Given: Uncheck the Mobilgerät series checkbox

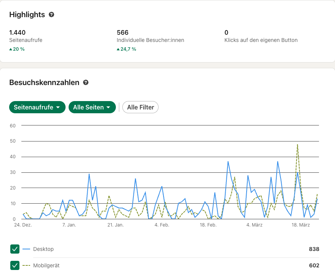Looking at the screenshot, I should point(15,265).
